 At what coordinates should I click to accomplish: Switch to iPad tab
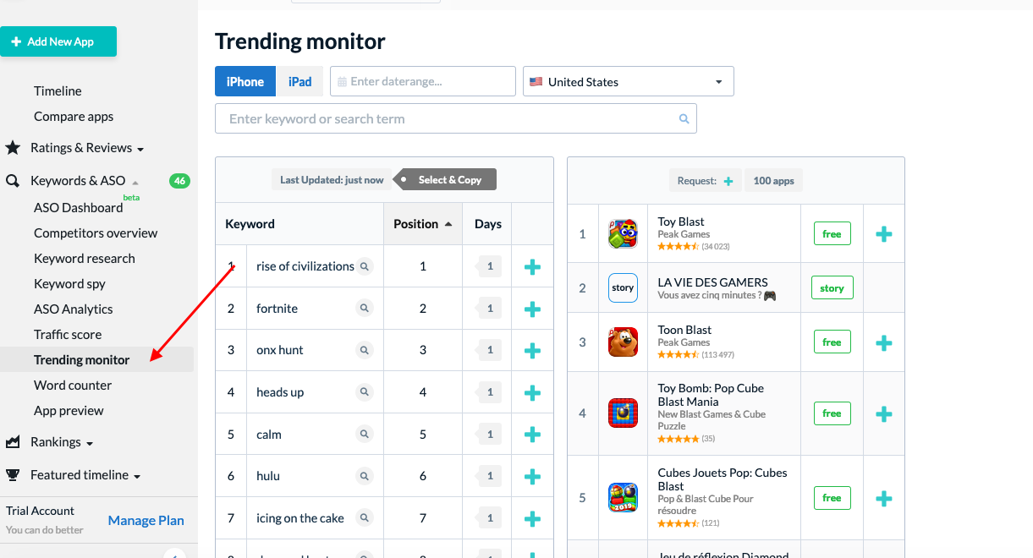pyautogui.click(x=299, y=81)
